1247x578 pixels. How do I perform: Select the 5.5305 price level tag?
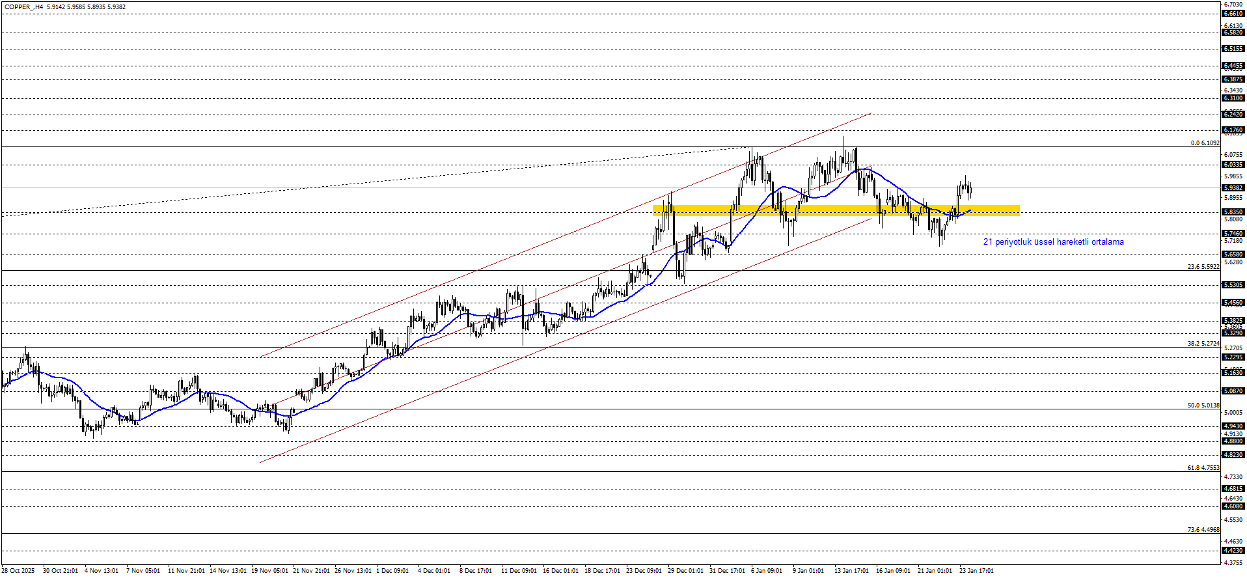[x=1233, y=285]
